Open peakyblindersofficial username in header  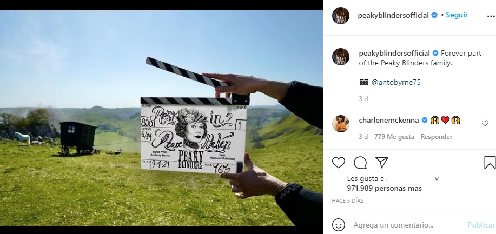(x=393, y=16)
